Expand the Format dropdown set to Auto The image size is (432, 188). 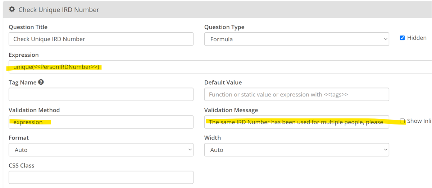click(101, 150)
